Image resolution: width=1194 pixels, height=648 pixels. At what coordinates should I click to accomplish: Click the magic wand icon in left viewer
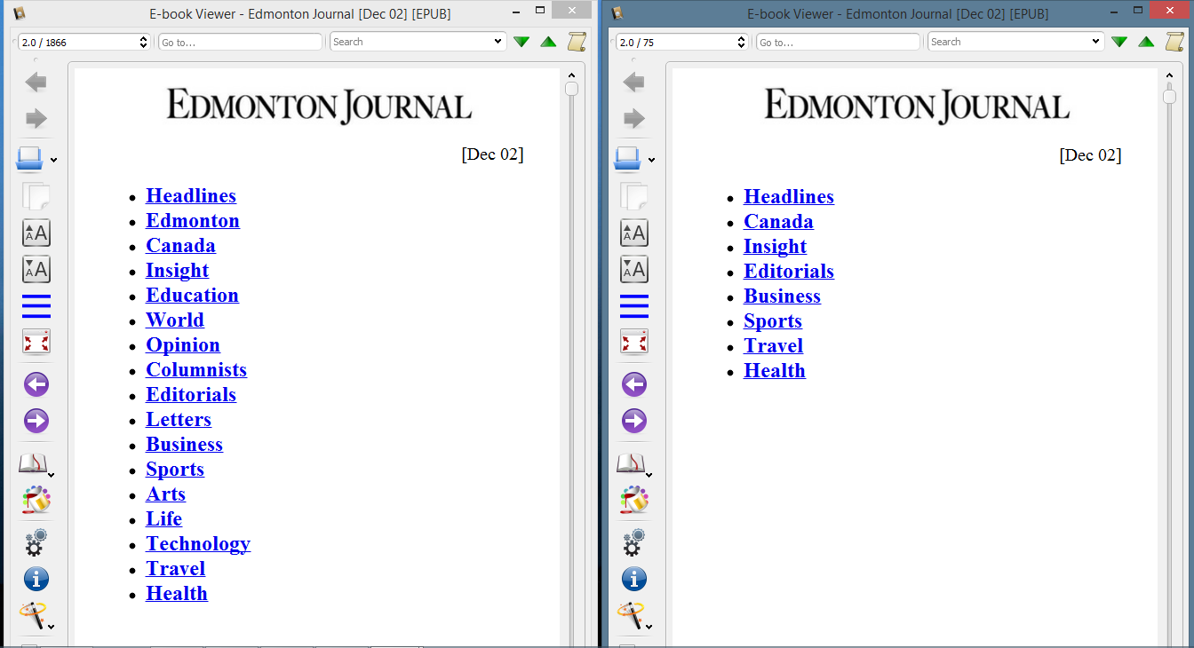(32, 614)
